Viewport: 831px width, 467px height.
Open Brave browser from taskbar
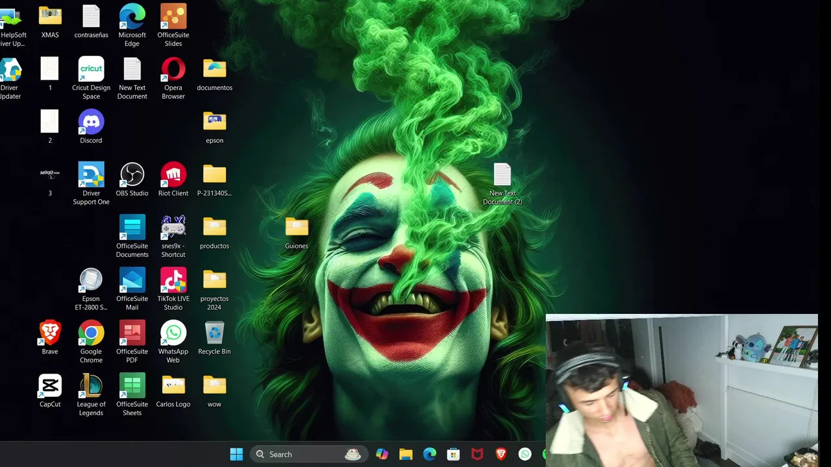point(501,454)
